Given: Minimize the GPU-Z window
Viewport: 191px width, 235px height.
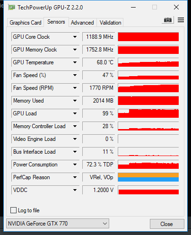Looking at the screenshot, I should 133,7.
